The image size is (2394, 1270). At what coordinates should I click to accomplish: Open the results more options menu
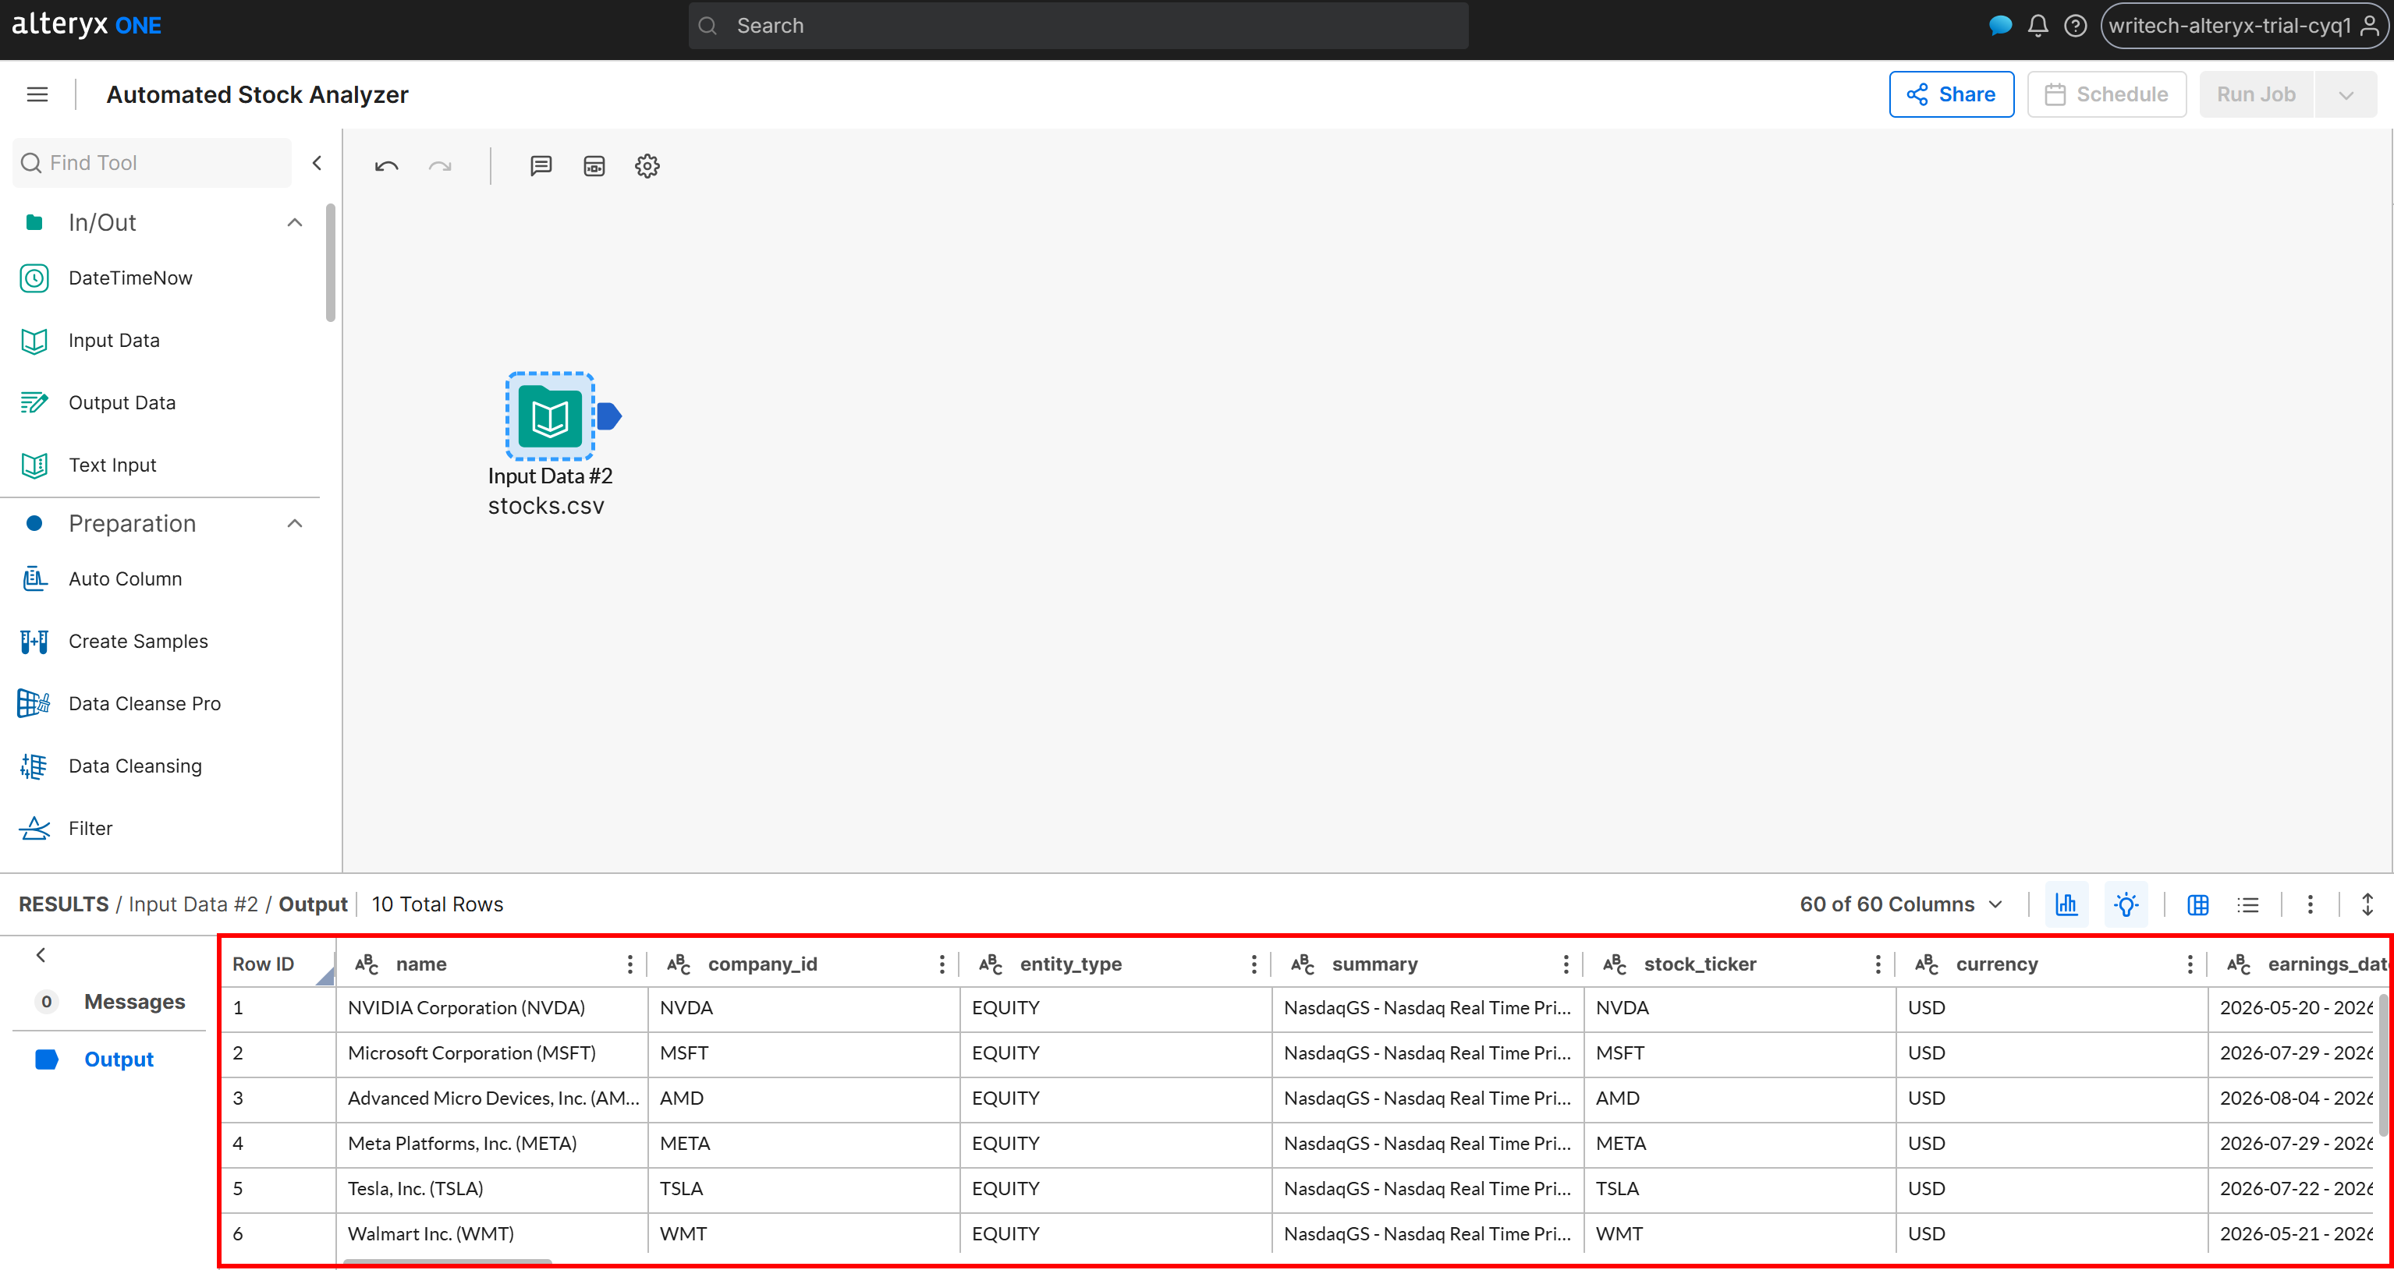(x=2311, y=904)
